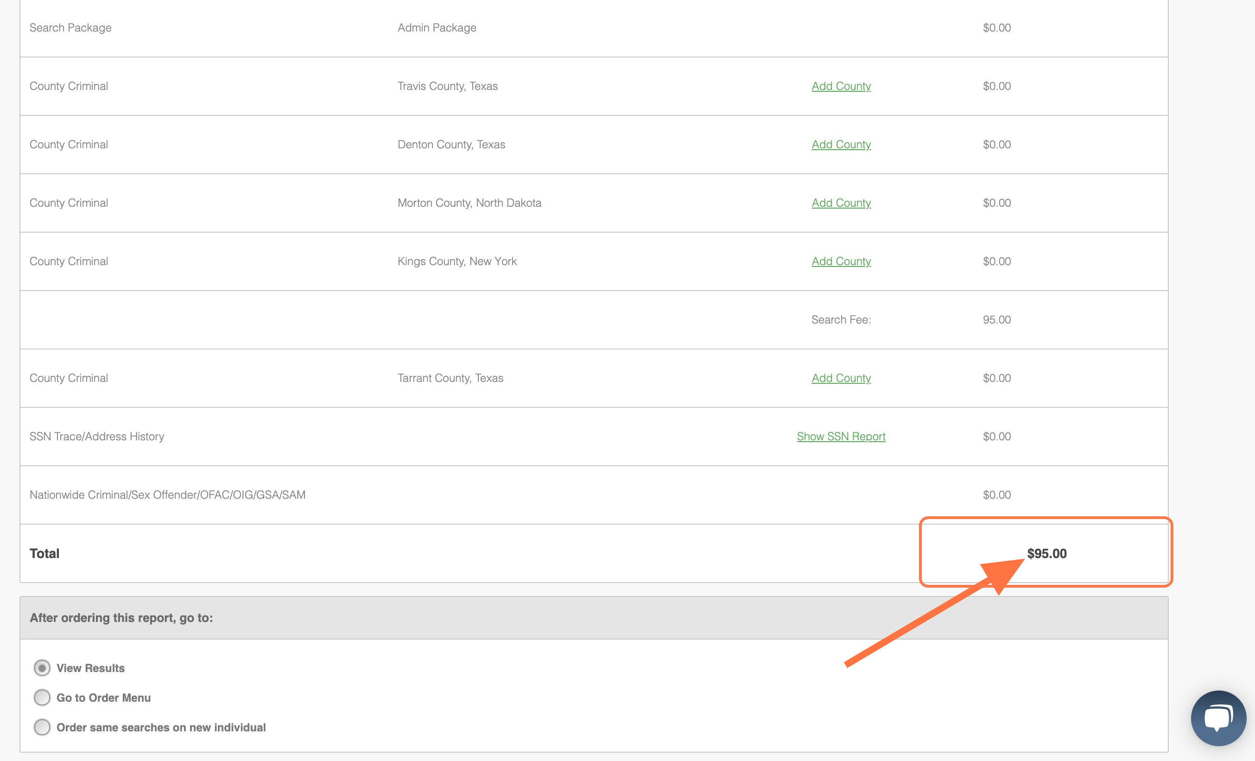Click Add County for Tarrant County, Texas
The image size is (1255, 761).
pyautogui.click(x=841, y=378)
